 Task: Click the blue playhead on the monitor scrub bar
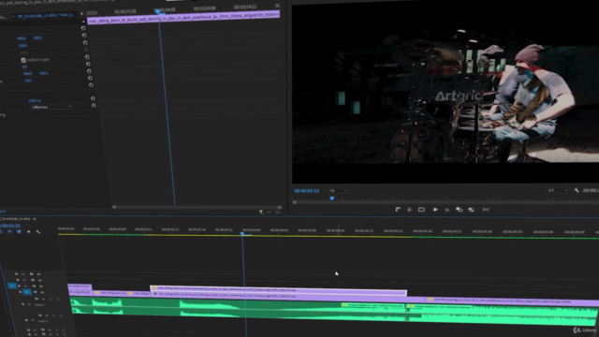pos(332,198)
